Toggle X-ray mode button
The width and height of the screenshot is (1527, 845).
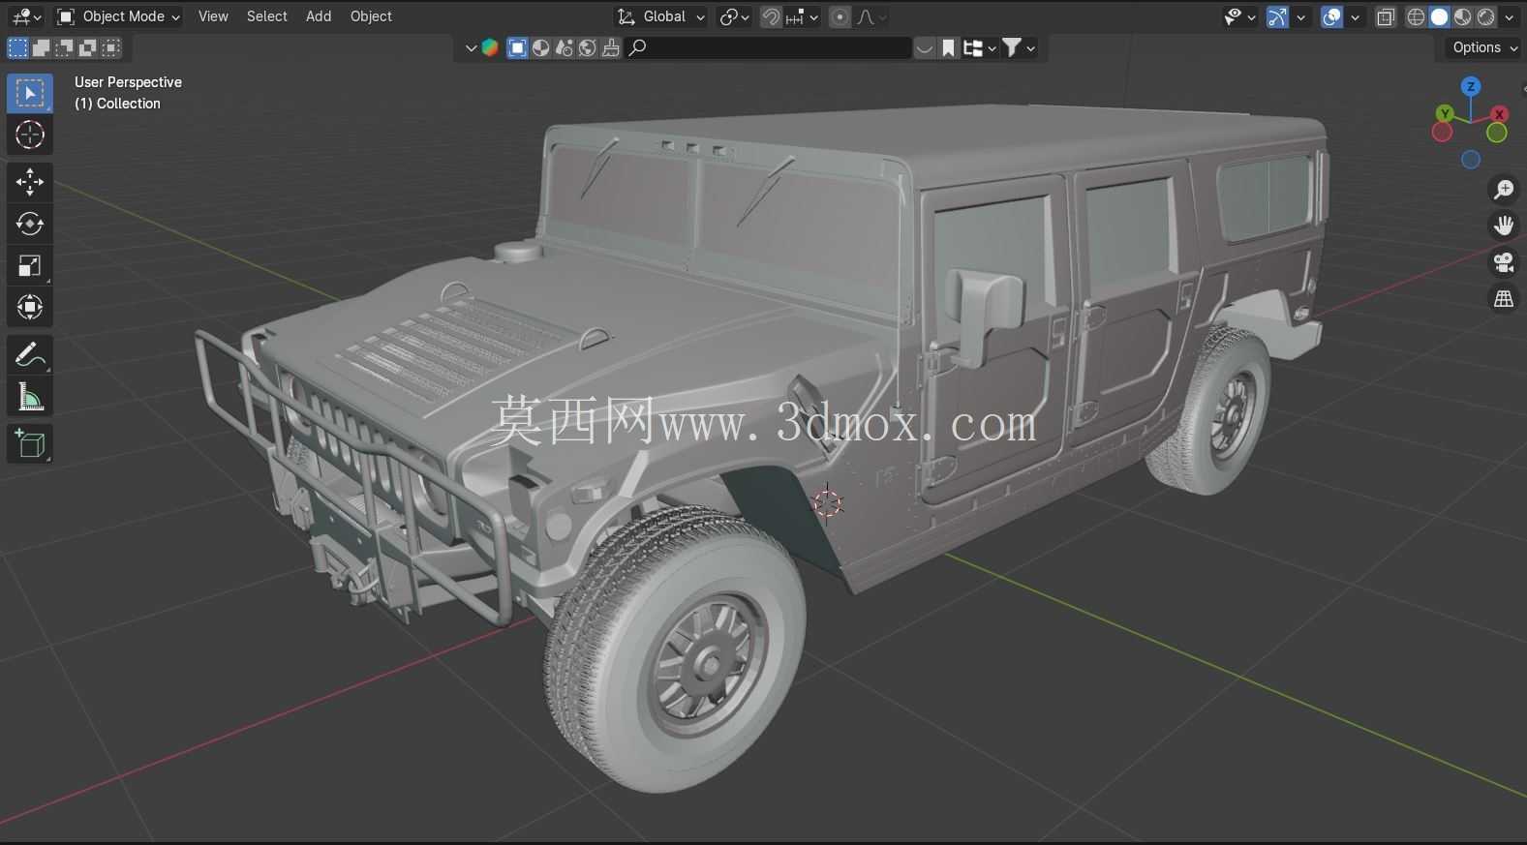[x=1386, y=16]
